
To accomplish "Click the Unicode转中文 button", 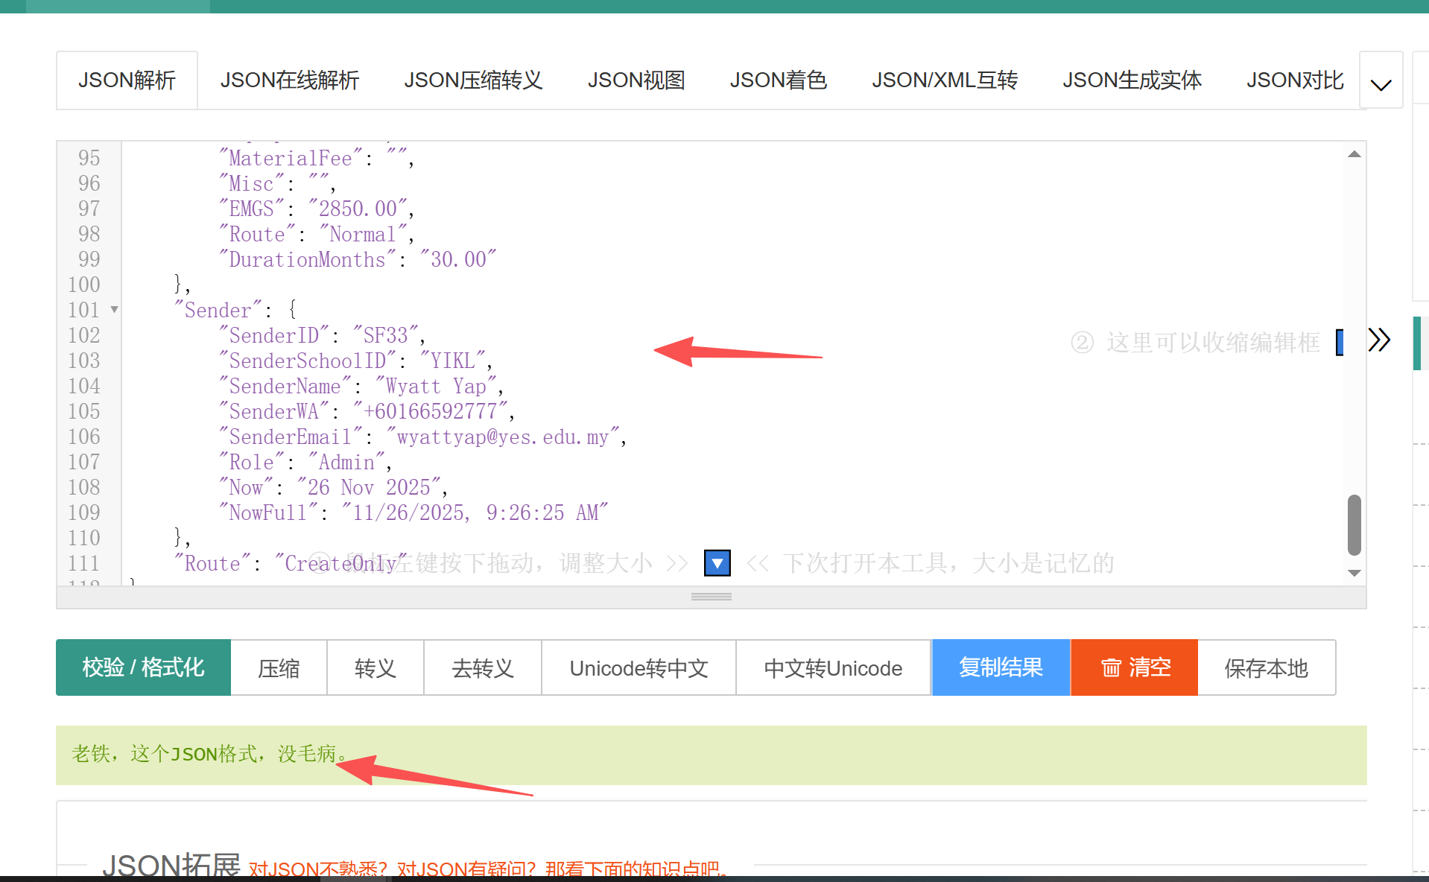I will point(639,668).
